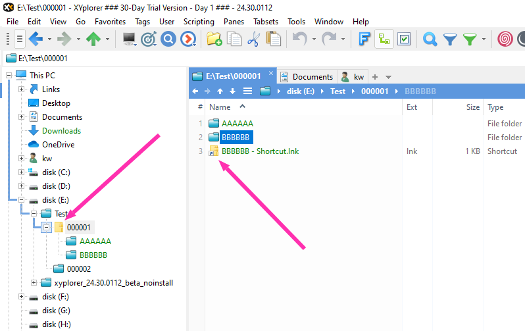
Task: Switch to the Documents tab
Action: point(307,77)
